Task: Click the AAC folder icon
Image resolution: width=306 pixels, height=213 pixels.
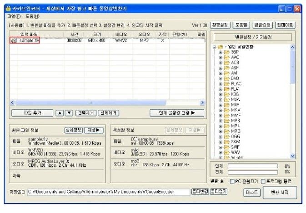Action: (x=226, y=58)
